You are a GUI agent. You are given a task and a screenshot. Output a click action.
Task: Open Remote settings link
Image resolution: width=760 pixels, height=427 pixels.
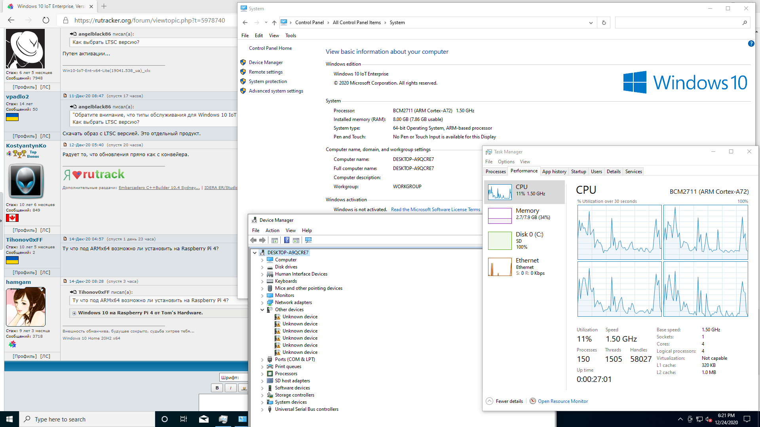pos(266,72)
